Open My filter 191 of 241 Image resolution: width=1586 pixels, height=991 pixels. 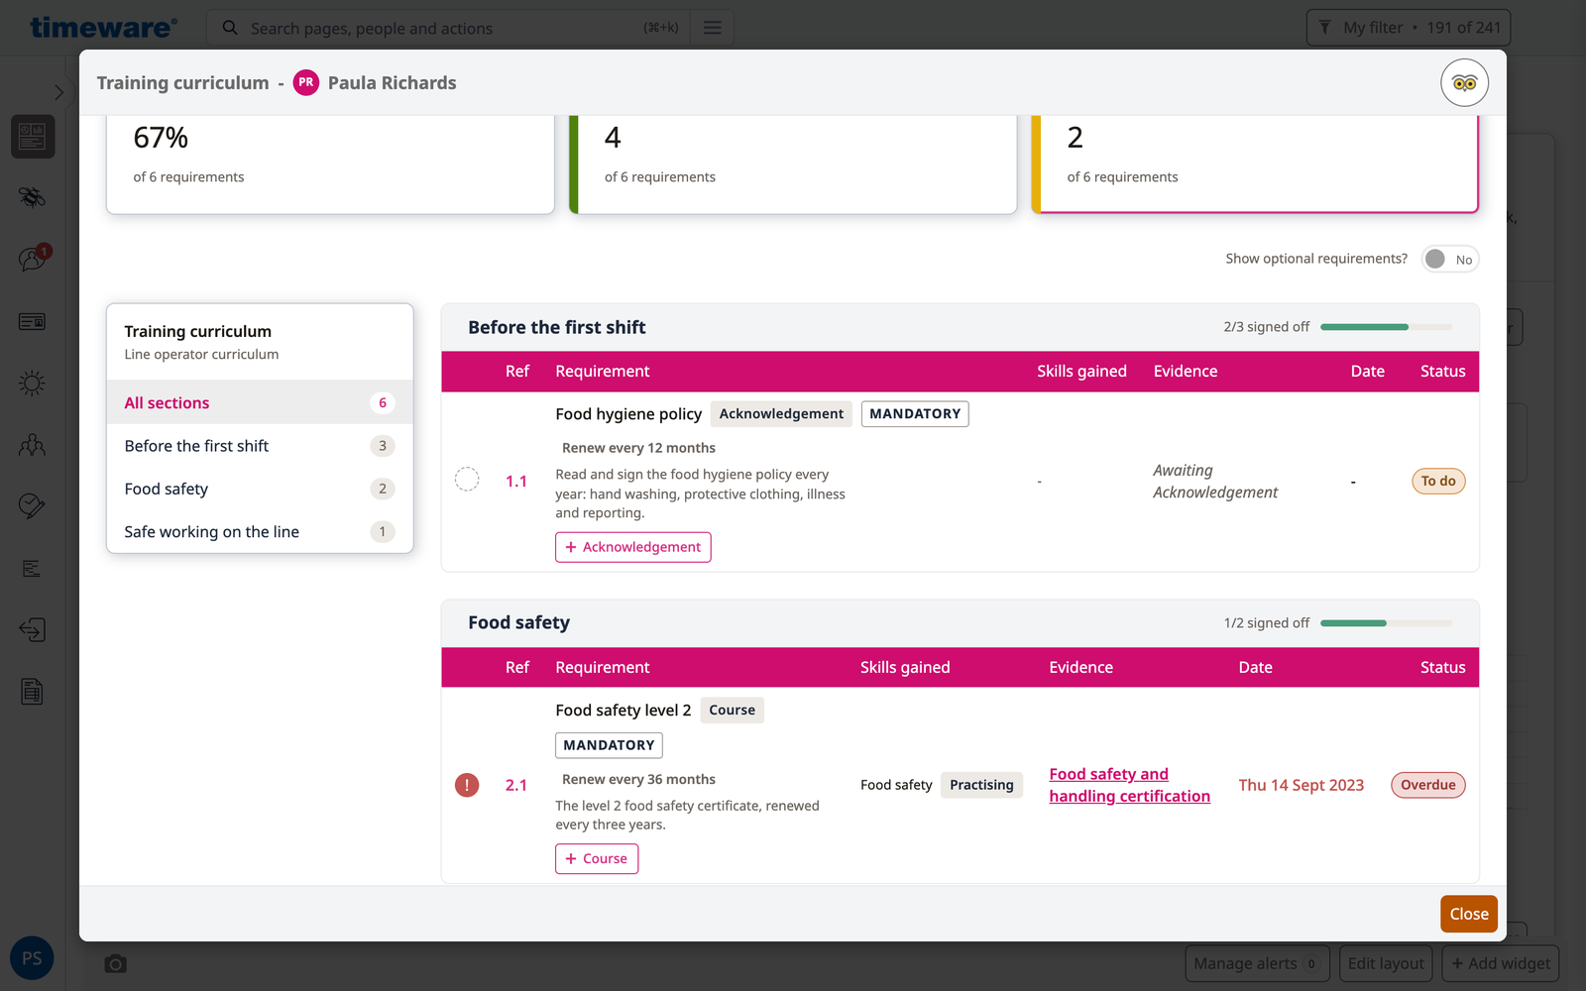(x=1409, y=28)
